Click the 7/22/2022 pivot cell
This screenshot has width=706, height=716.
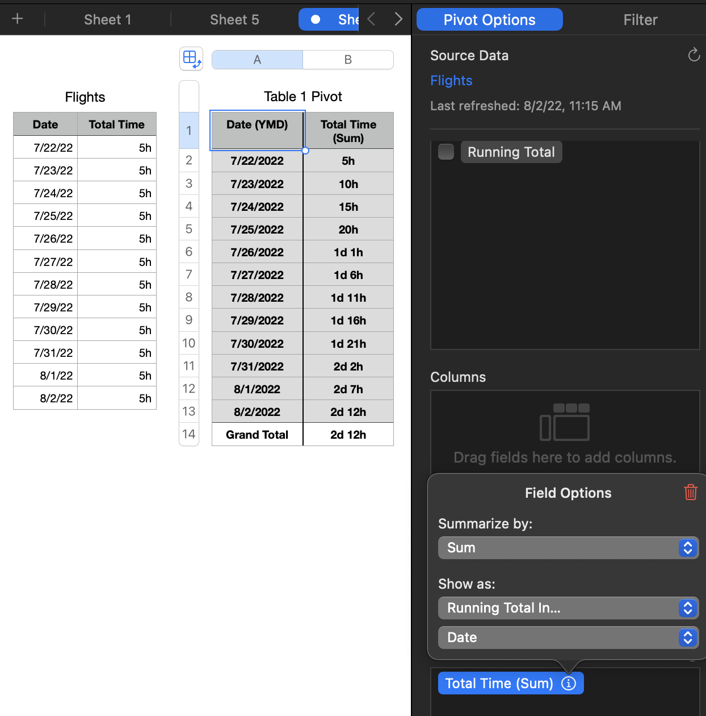(x=257, y=161)
